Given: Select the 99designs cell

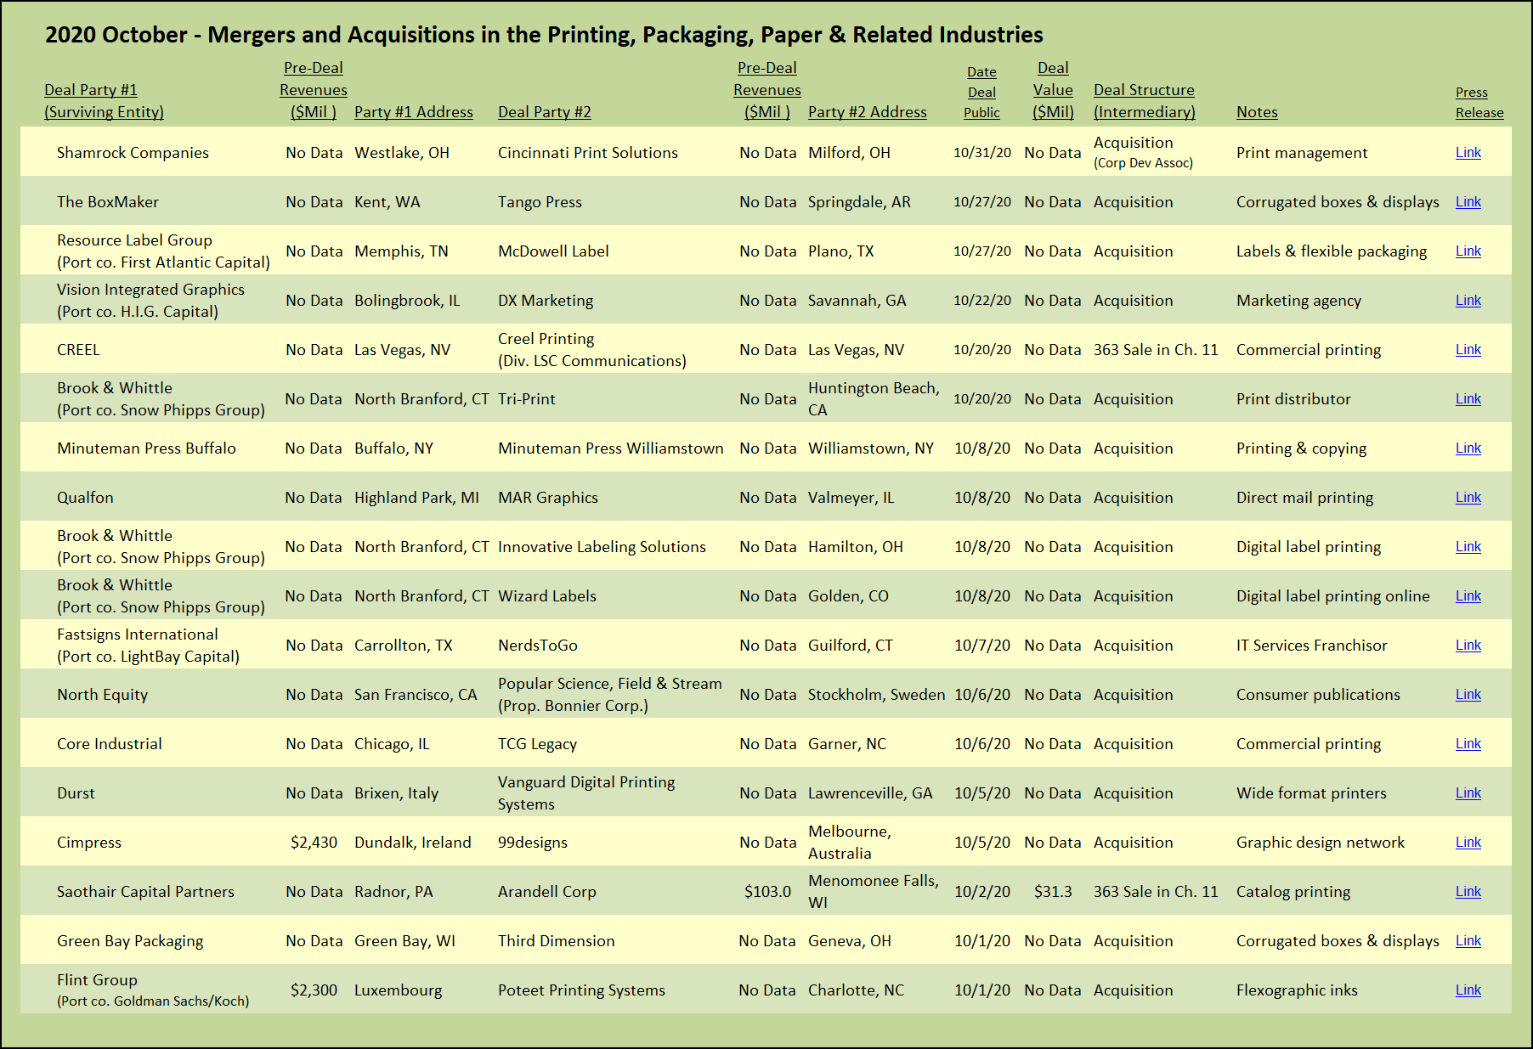Looking at the screenshot, I should point(533,843).
